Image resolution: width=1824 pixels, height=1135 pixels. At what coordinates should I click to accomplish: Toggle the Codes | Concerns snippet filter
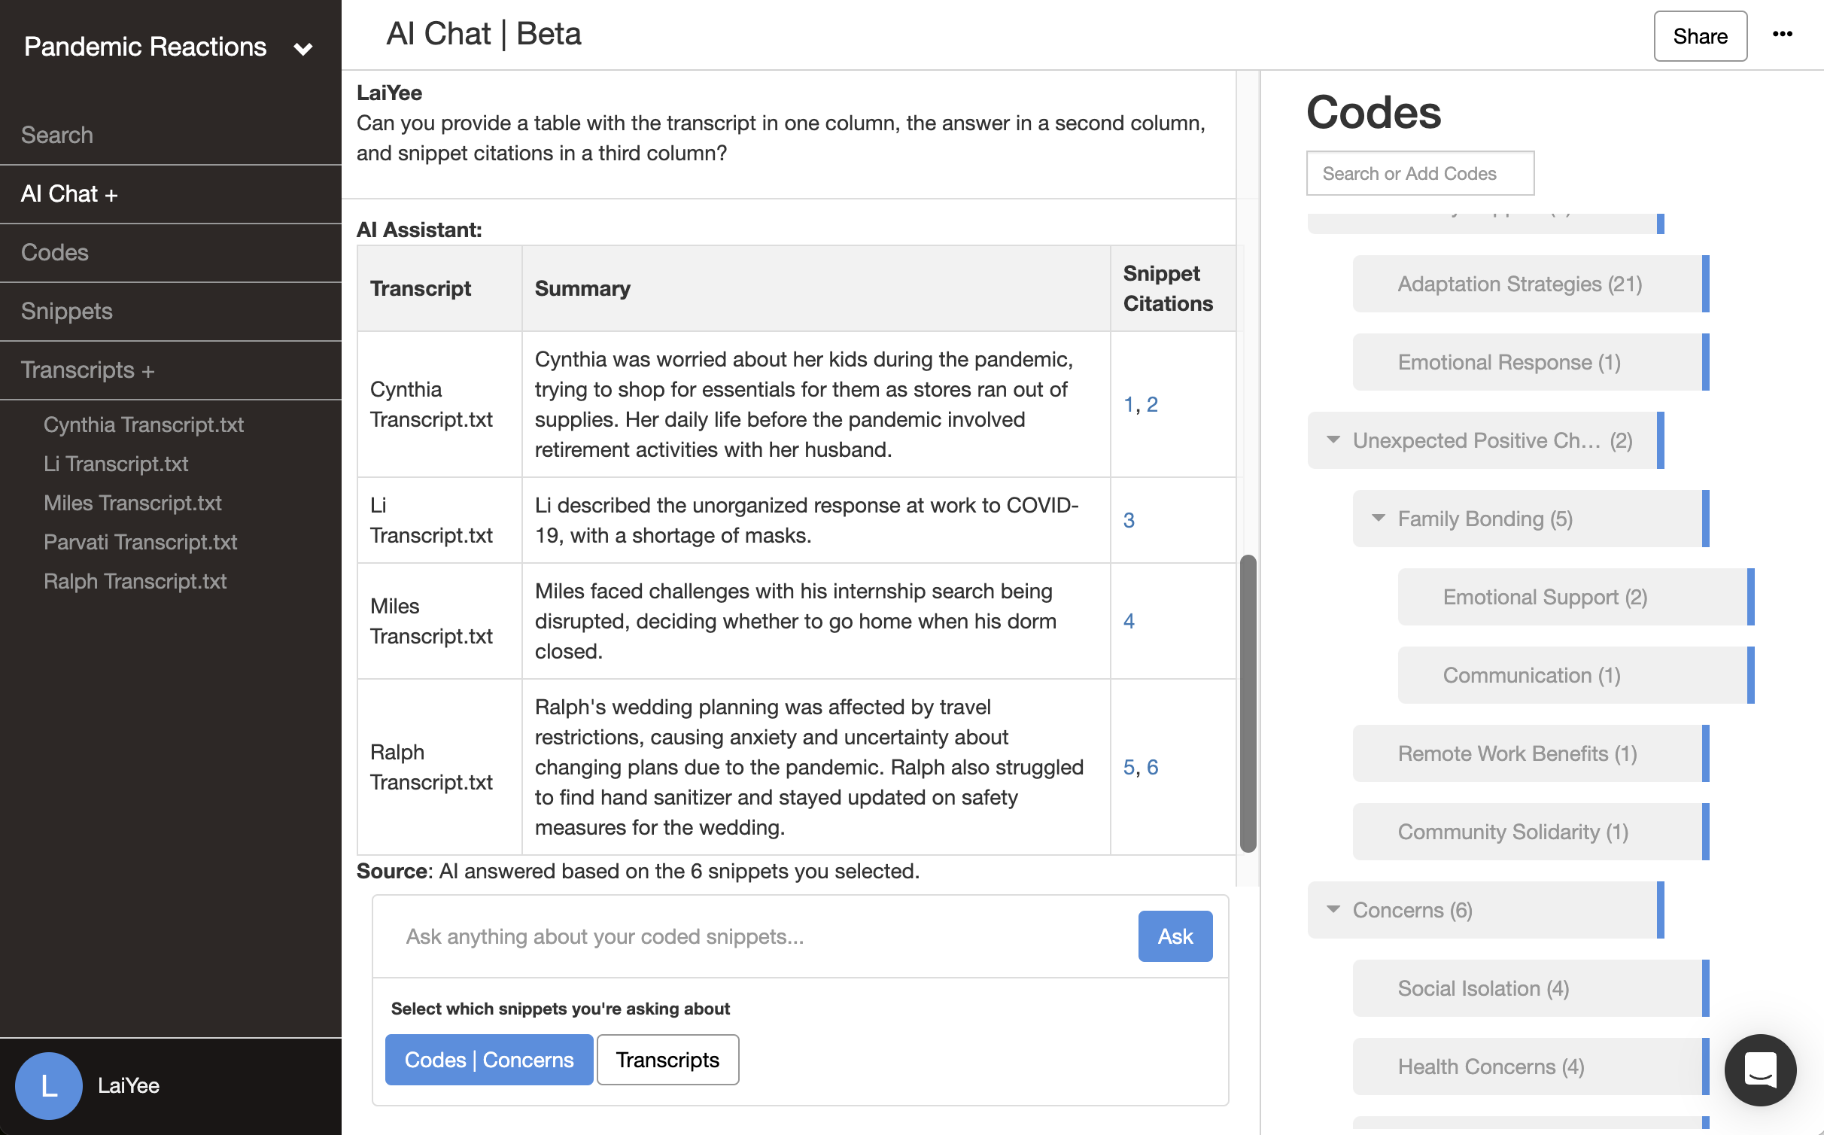click(488, 1060)
